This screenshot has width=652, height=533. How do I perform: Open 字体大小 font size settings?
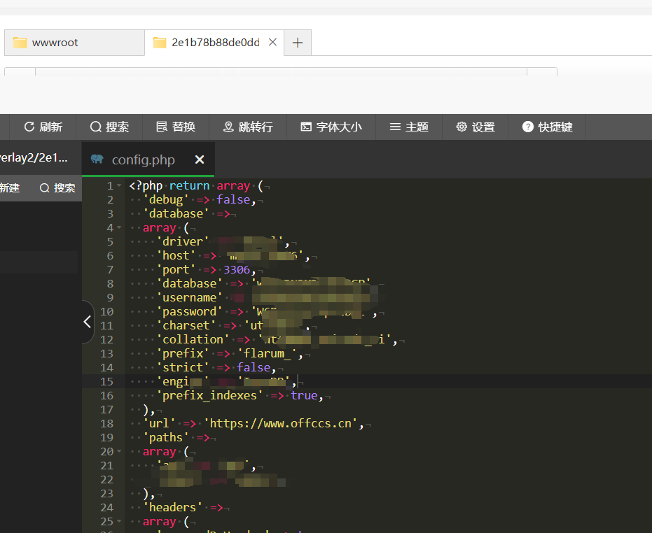click(331, 127)
